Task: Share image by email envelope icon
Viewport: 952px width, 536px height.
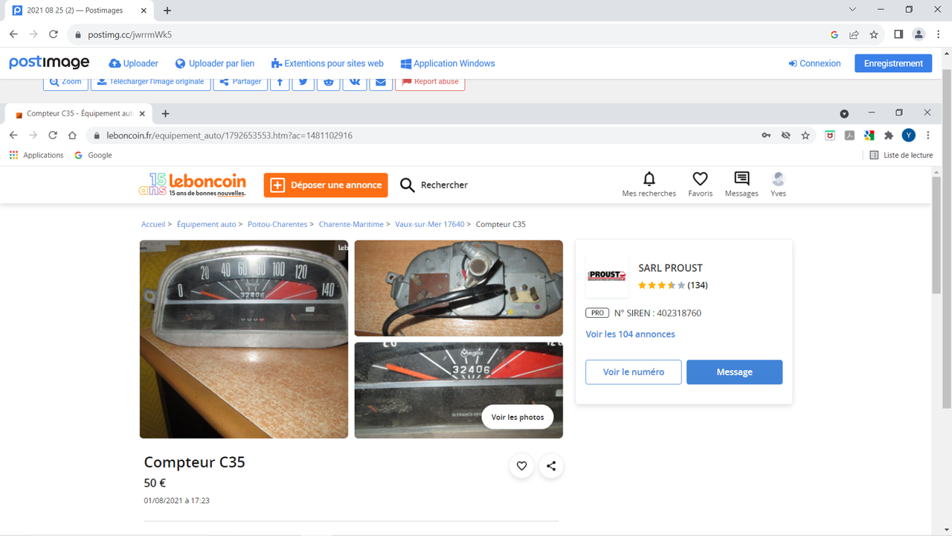Action: 381,82
